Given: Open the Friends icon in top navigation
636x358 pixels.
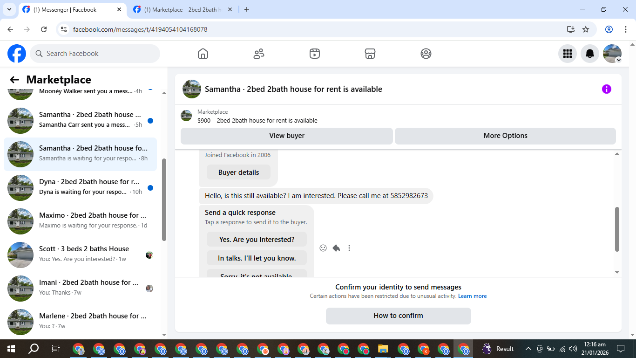Looking at the screenshot, I should click(x=259, y=54).
